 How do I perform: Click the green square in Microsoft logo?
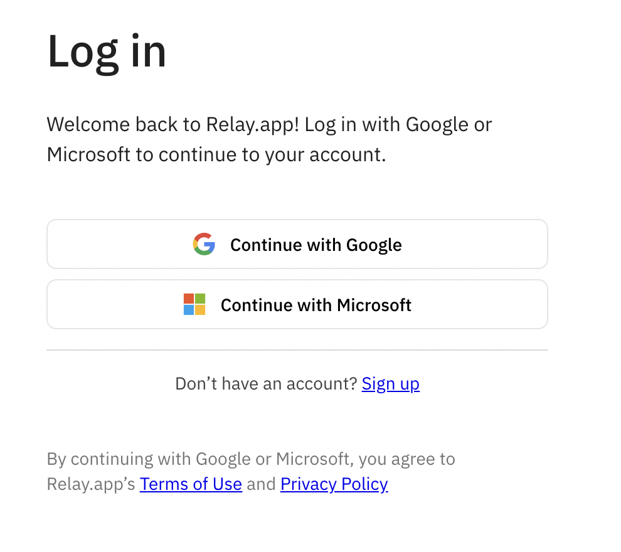pyautogui.click(x=200, y=299)
